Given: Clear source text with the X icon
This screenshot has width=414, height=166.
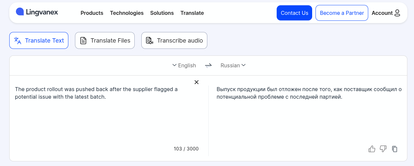Looking at the screenshot, I should click(196, 82).
